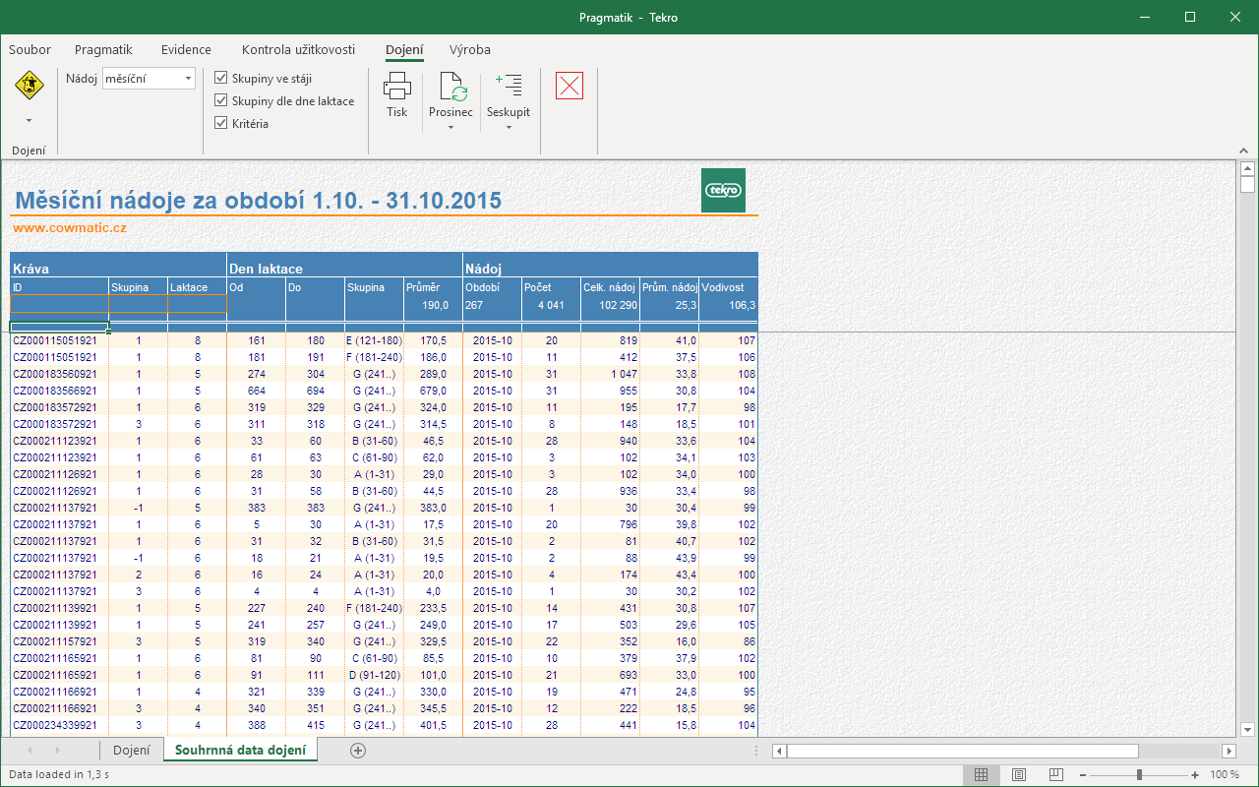Viewport: 1259px width, 787px height.
Task: Switch to Page Layout view icon
Action: (1019, 774)
